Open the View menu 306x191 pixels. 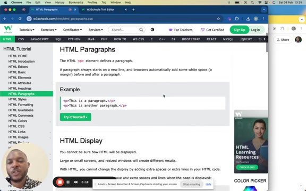pos(48,3)
